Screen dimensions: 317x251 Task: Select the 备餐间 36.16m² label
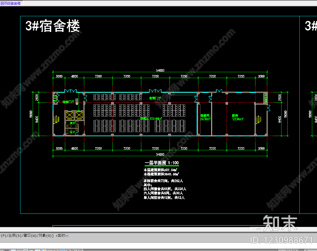click(205, 117)
